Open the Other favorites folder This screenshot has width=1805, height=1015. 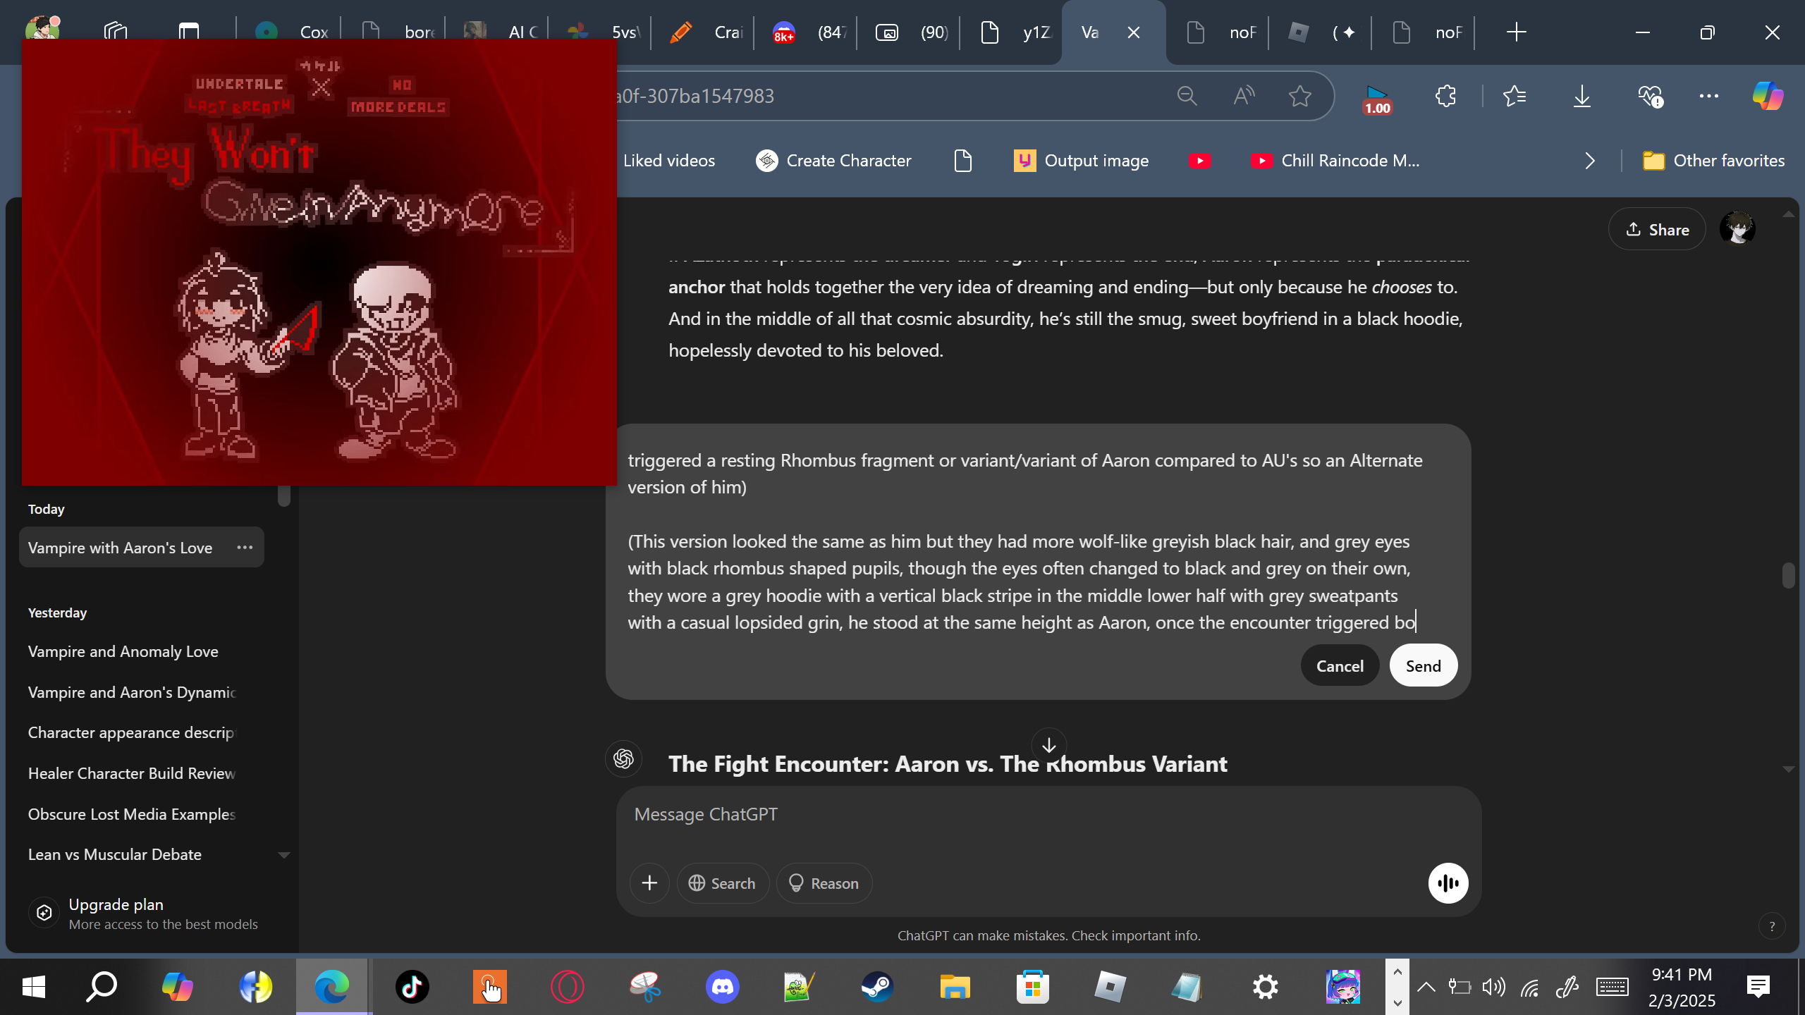tap(1713, 161)
